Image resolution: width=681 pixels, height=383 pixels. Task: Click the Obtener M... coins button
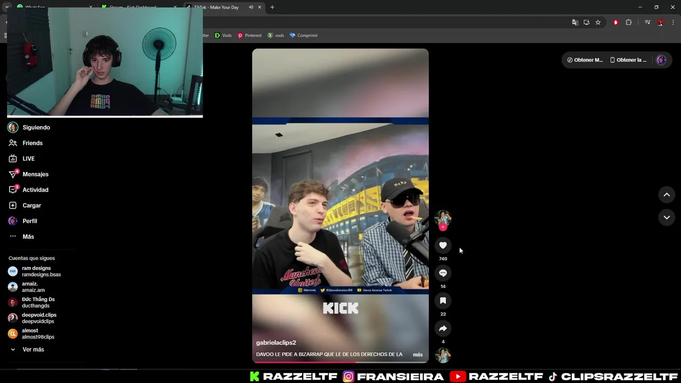click(x=585, y=60)
